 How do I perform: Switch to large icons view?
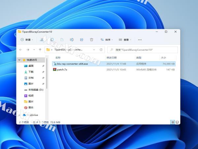(x=177, y=122)
